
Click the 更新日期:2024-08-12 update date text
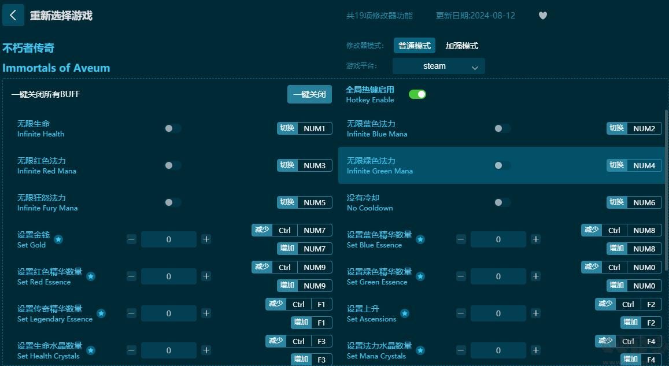point(475,16)
